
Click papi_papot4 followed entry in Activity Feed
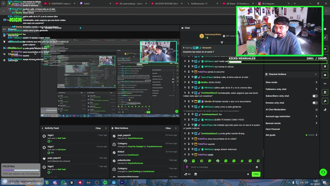click(75, 159)
